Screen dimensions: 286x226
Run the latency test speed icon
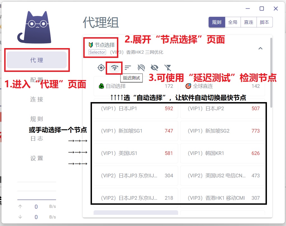[114, 67]
